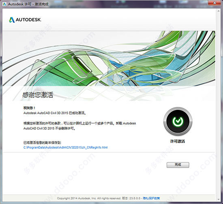Open the CIV3D2015zh_CNRegInfo.html file path link
The height and width of the screenshot is (204, 223).
[65, 147]
